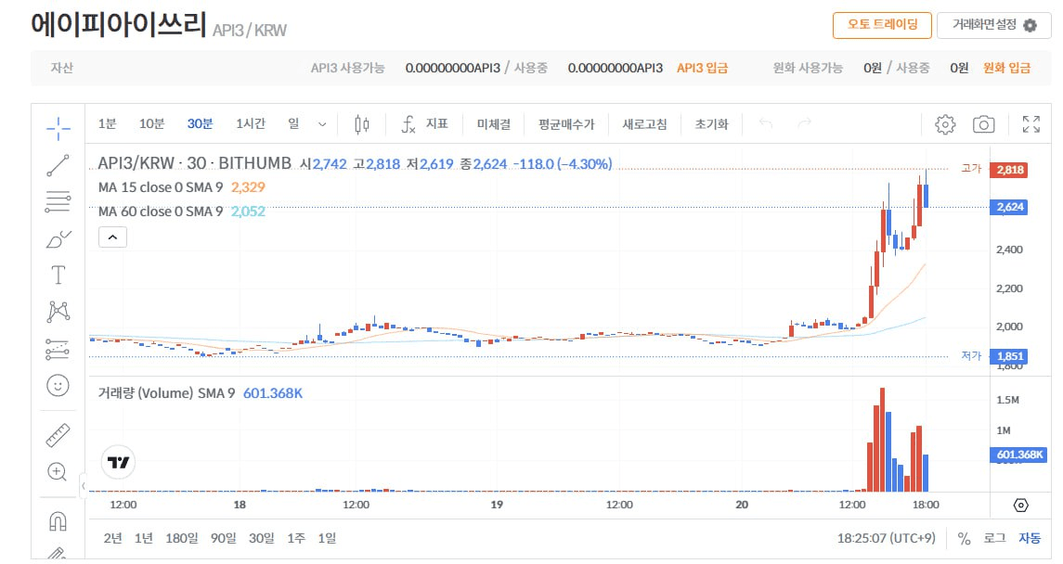
Task: Click the 거래량 (Volume) SMA 9 legend
Action: coord(166,393)
